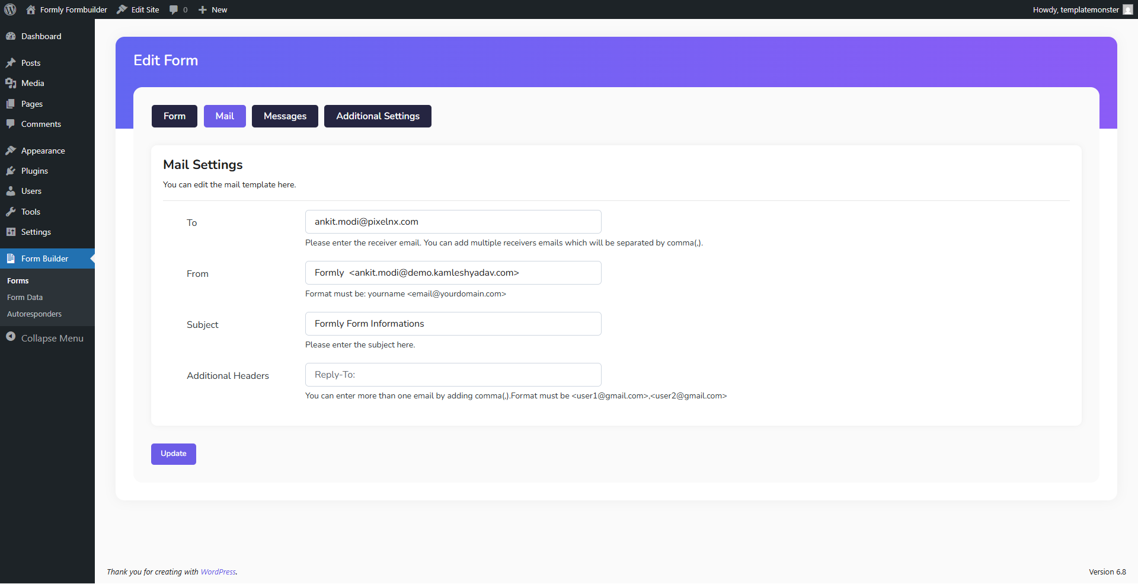Collapse the admin menu
1138x584 pixels.
[47, 338]
